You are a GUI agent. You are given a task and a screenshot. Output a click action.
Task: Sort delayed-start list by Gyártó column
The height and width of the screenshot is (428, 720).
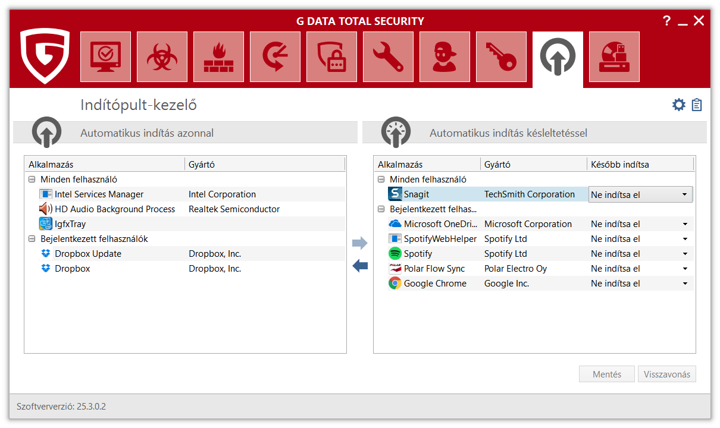(x=534, y=165)
